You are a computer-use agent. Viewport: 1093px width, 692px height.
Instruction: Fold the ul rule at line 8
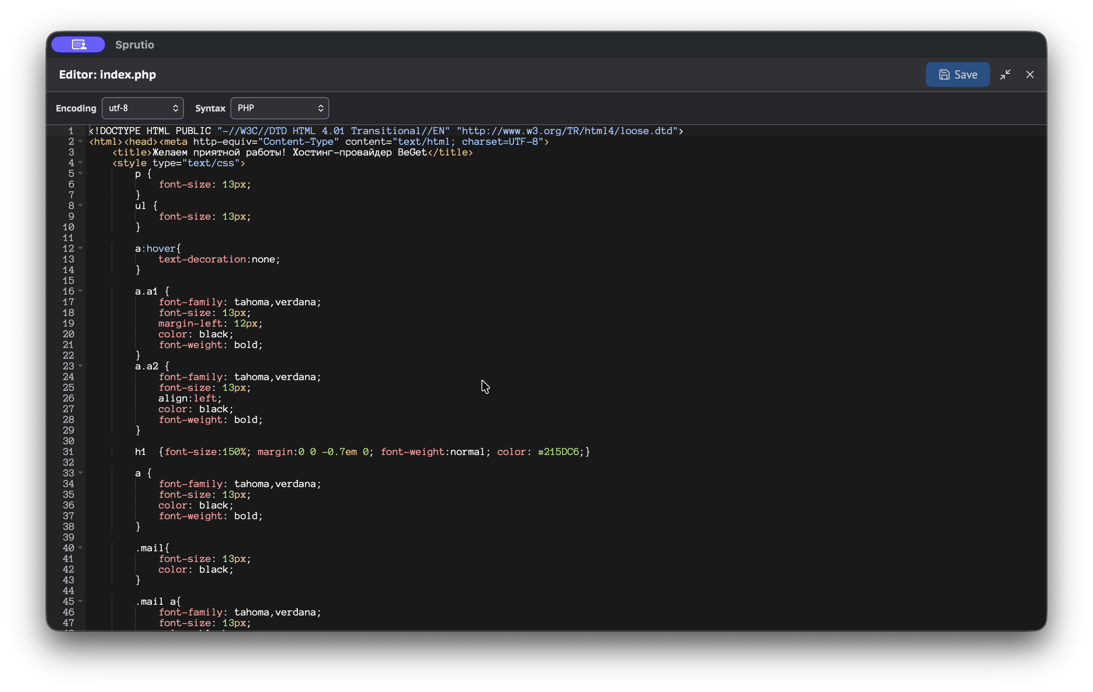(x=80, y=206)
